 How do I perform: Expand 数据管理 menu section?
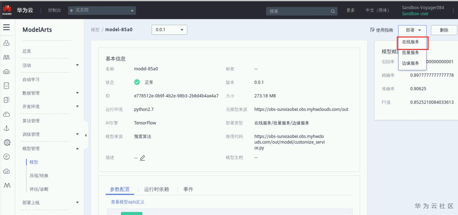coord(77,93)
